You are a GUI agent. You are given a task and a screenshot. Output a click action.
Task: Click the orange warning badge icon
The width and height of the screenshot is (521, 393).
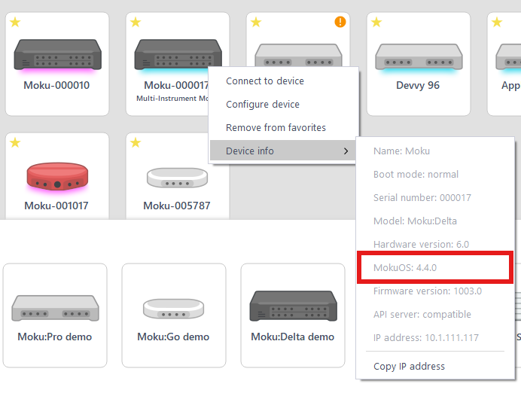point(340,22)
